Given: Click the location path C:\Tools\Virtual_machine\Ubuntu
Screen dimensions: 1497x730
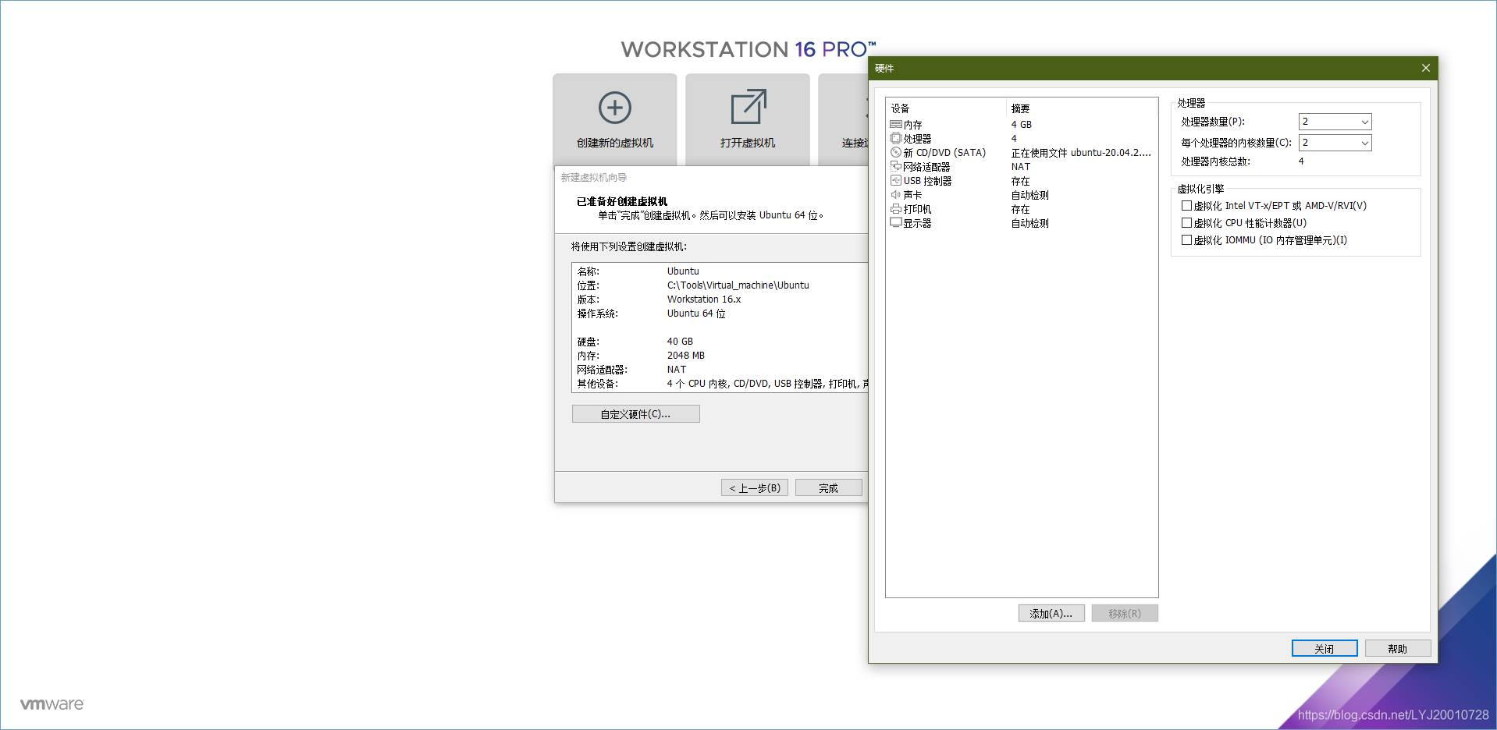Looking at the screenshot, I should [738, 285].
